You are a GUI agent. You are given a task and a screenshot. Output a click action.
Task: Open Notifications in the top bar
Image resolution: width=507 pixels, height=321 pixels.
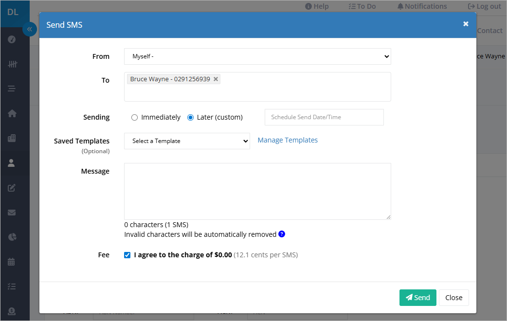(x=422, y=6)
